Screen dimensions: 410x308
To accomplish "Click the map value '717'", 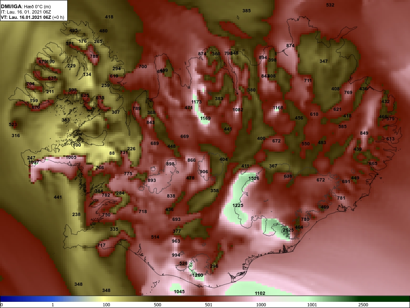I will click(x=101, y=246).
